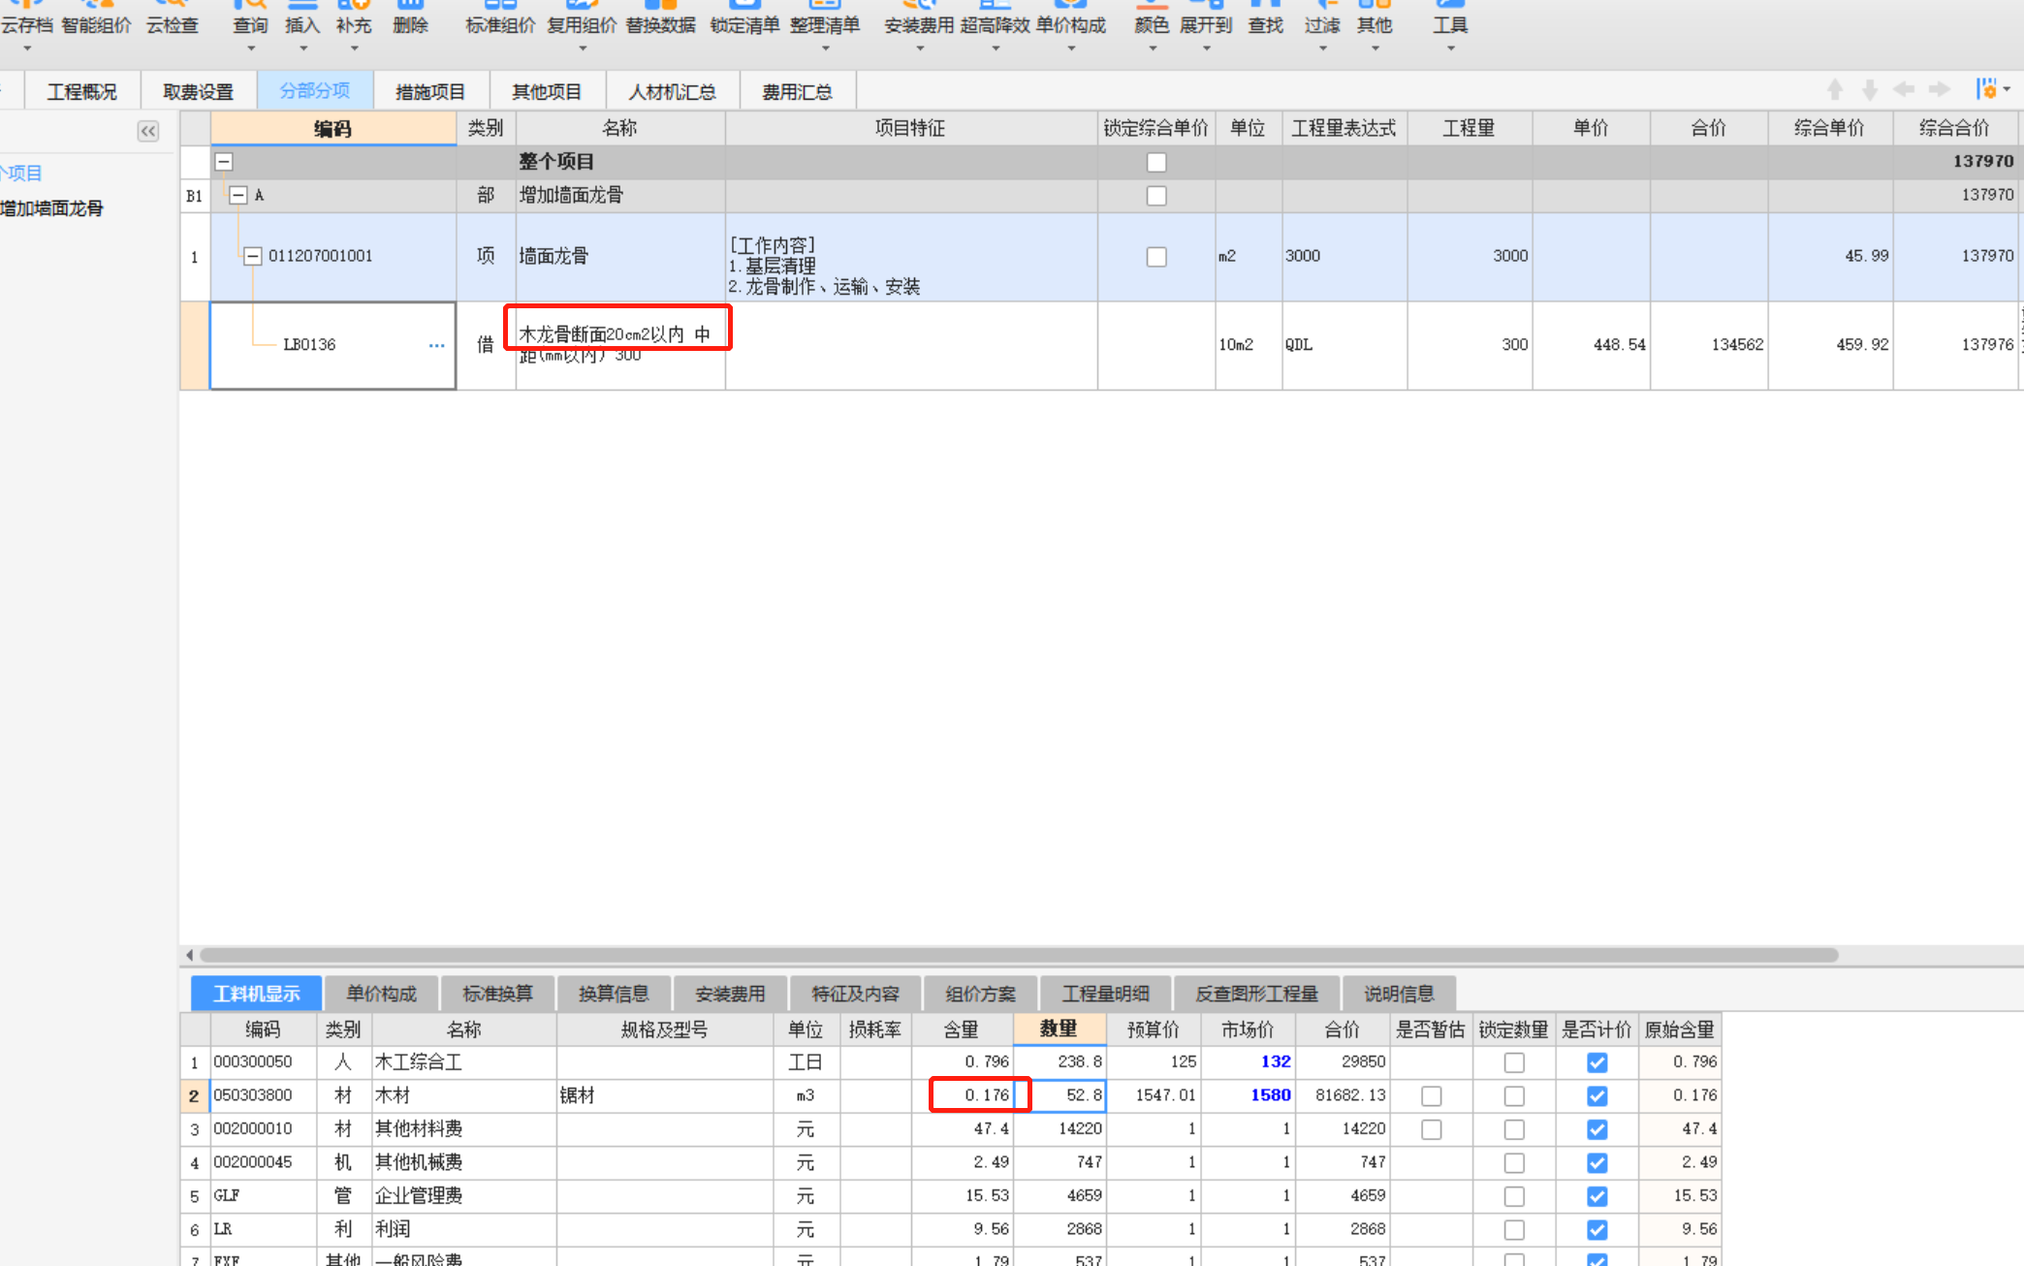Toggle 是否计价 checkbox for 木材 row

pyautogui.click(x=1597, y=1096)
